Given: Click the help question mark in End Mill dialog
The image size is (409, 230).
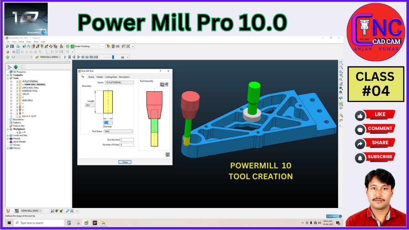Looking at the screenshot, I should tap(160, 71).
